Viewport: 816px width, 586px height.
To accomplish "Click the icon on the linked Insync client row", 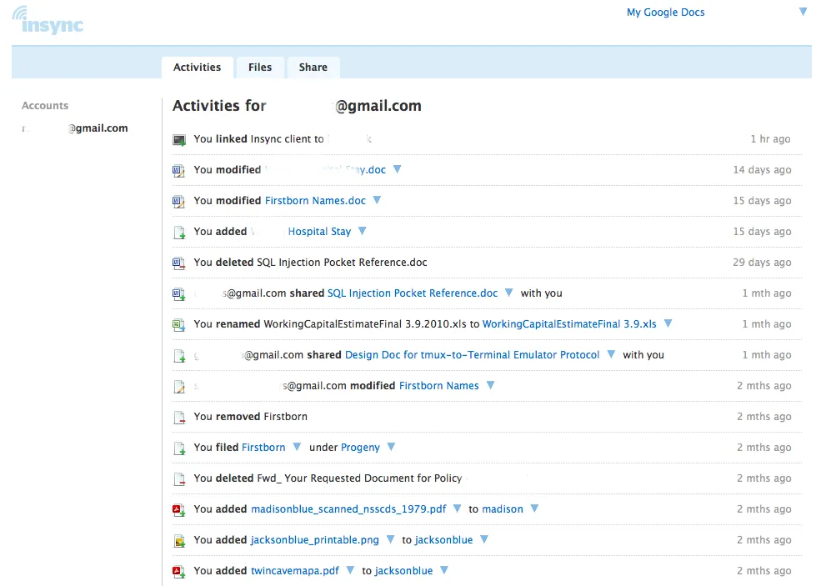I will click(178, 139).
